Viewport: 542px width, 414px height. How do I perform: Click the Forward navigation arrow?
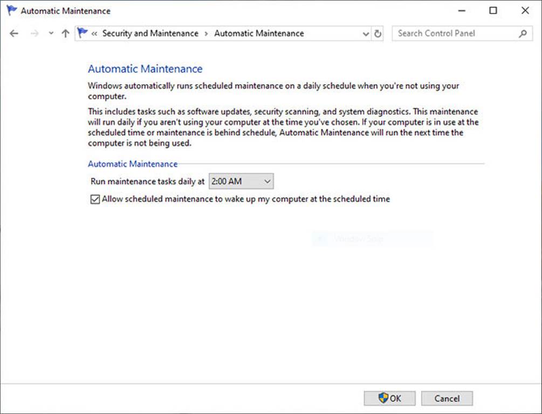coord(33,33)
